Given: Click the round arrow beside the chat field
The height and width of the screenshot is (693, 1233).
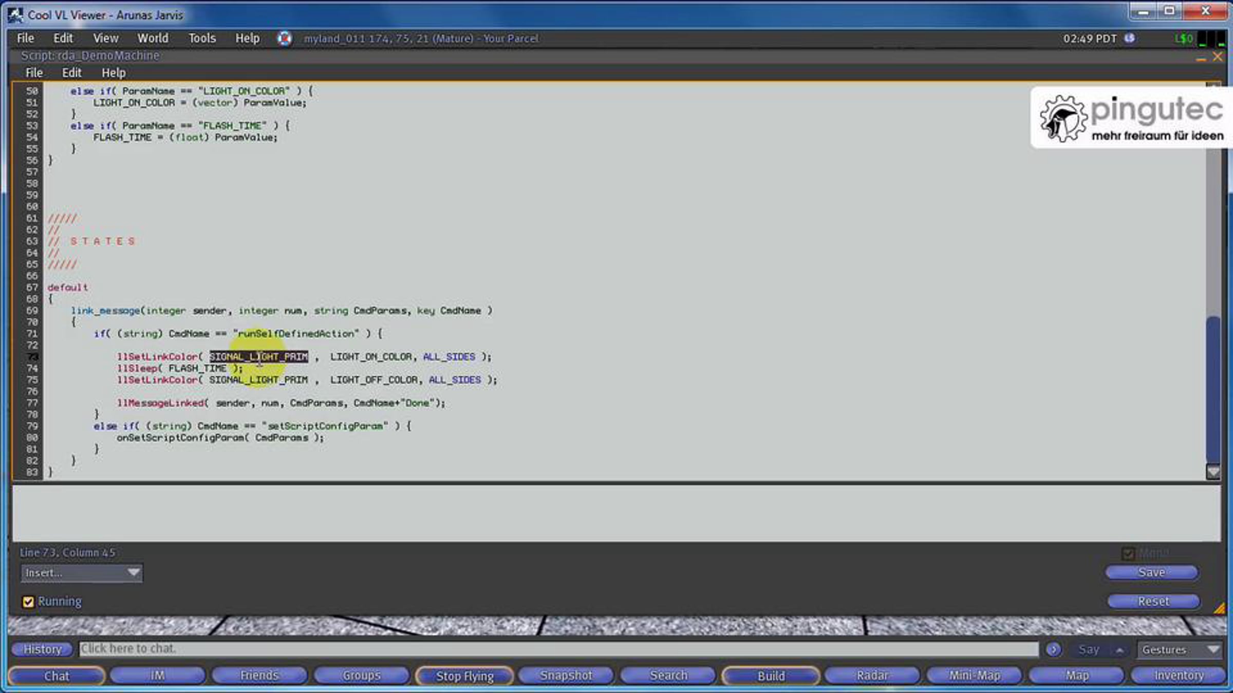Looking at the screenshot, I should tap(1053, 649).
